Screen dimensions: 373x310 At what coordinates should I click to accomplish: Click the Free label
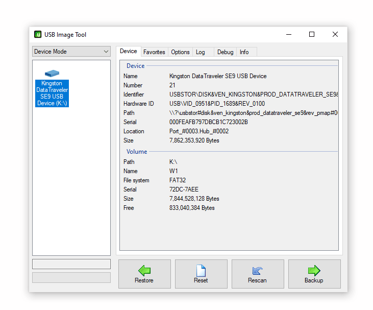pos(129,208)
